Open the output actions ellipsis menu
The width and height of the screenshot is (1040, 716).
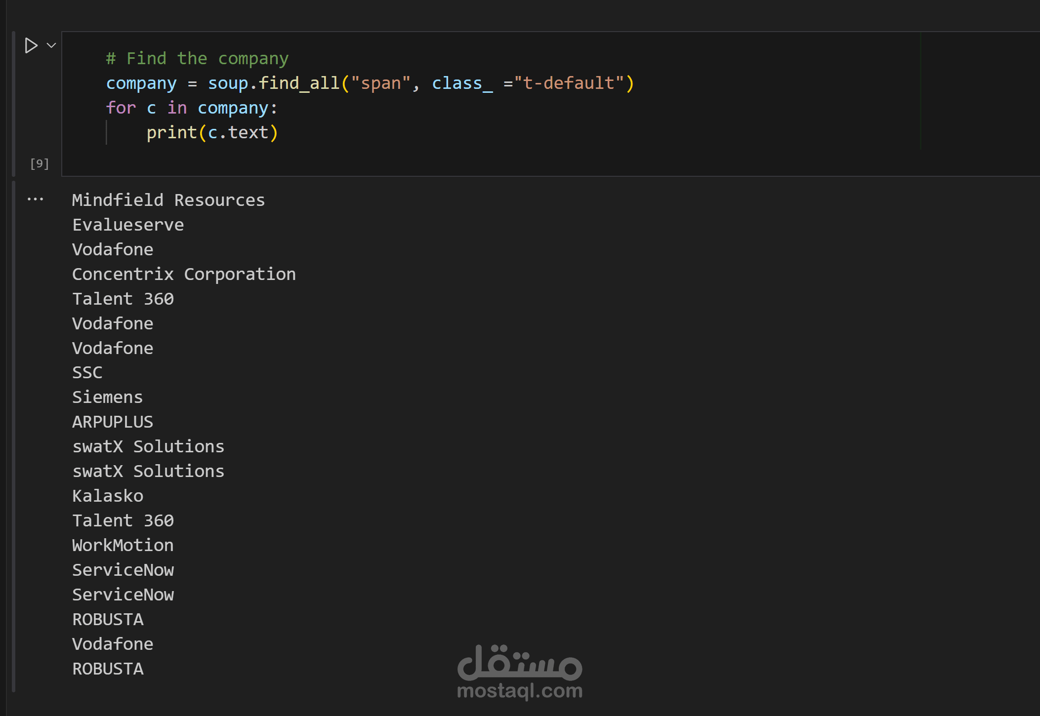(35, 199)
